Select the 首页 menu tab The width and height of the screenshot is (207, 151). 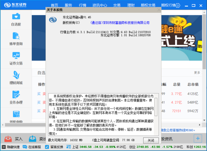(55, 5)
